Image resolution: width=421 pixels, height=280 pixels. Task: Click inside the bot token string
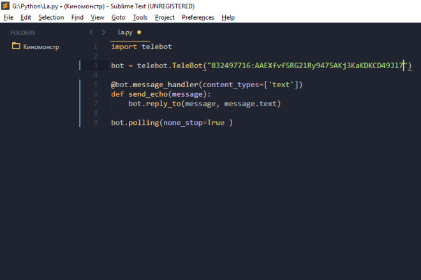point(307,66)
